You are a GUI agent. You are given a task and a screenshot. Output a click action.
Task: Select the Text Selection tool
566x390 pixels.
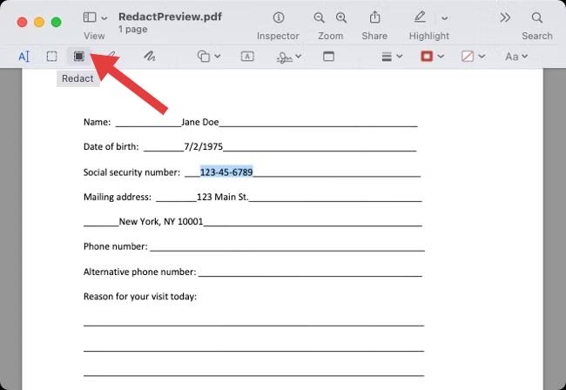coord(24,57)
